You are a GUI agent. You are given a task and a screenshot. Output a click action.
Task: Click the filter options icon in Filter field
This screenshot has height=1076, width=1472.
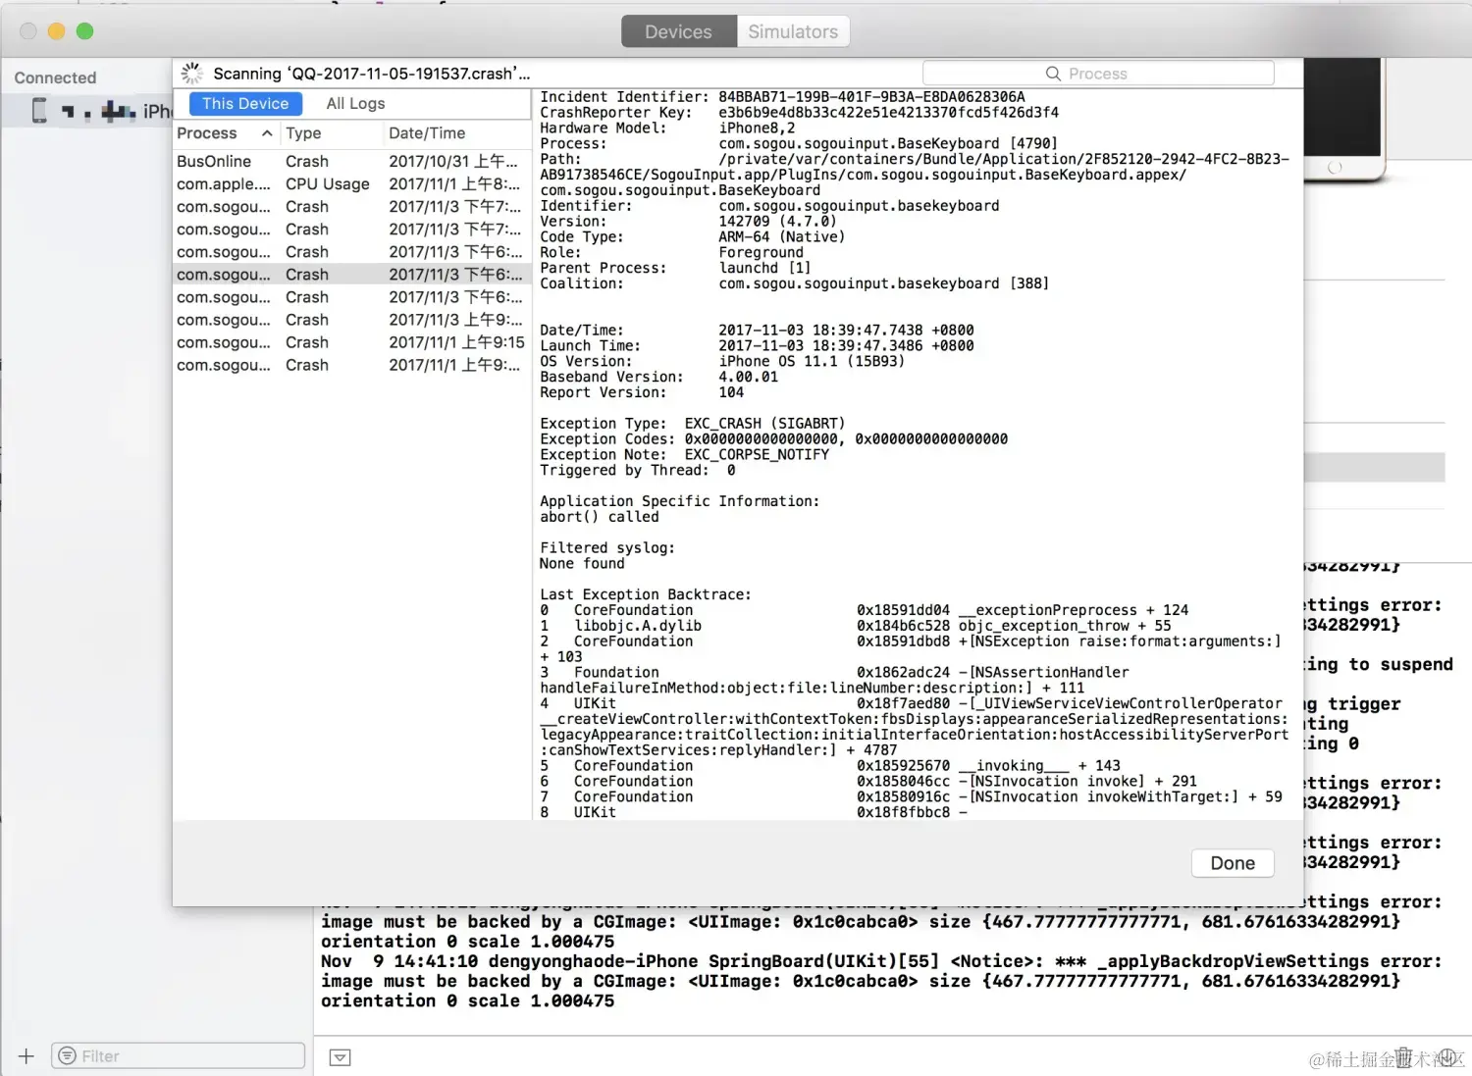tap(68, 1056)
